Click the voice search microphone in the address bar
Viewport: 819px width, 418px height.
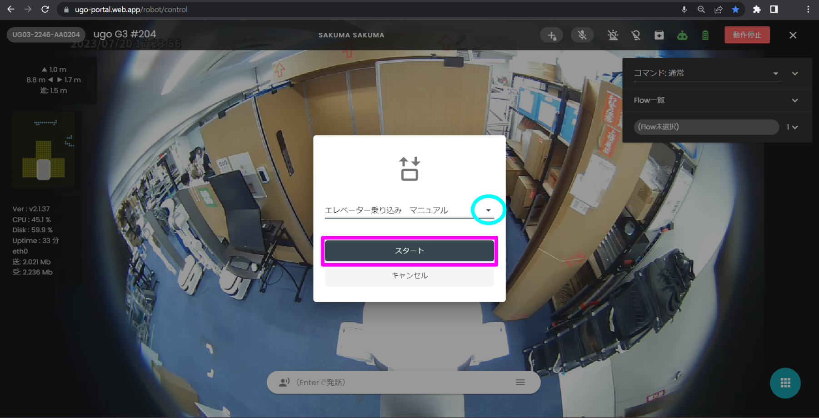(684, 9)
